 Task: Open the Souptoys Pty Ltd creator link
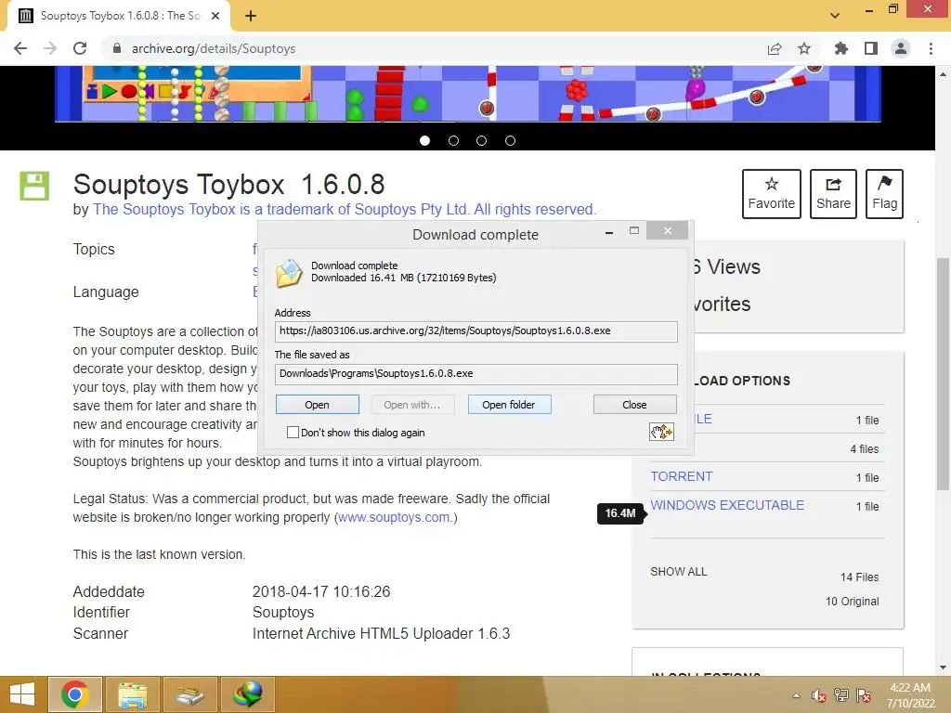point(345,209)
